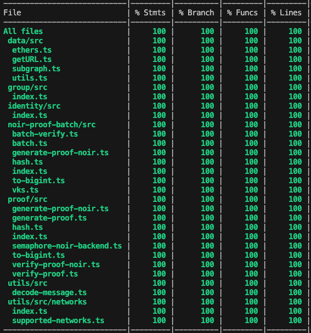
Task: Click % Funcs value for semaphore-noir-backend.ts
Action: pyautogui.click(x=251, y=246)
